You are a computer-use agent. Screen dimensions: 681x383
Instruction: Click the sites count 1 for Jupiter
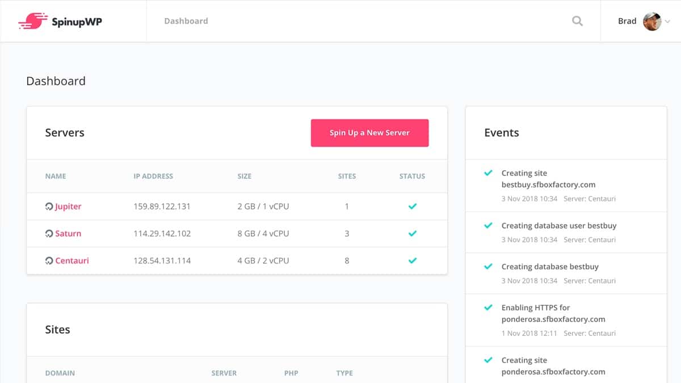pos(347,207)
